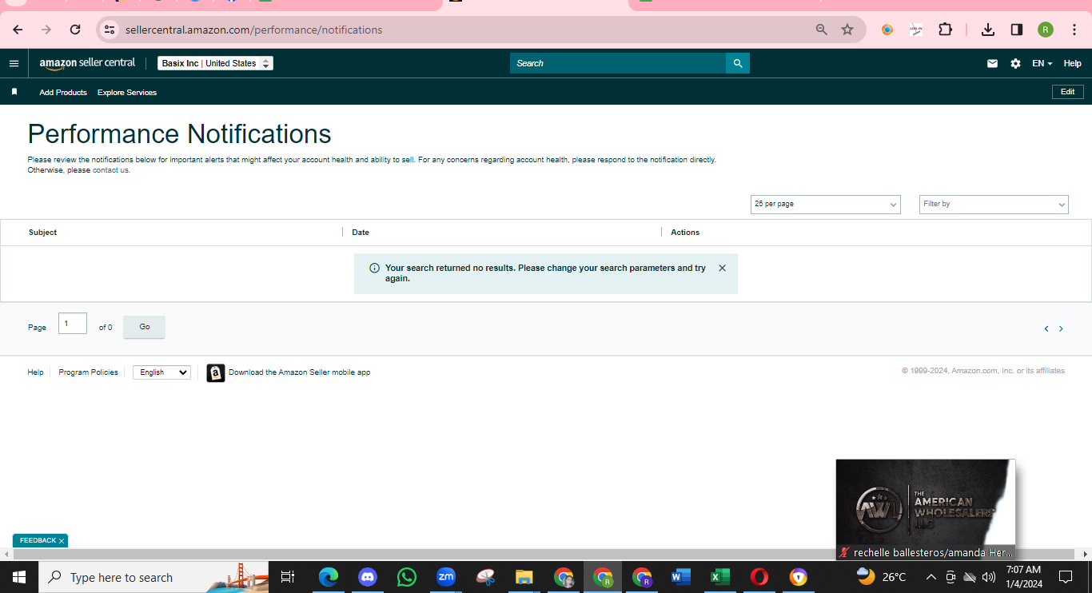Show hidden system tray icons

point(931,577)
